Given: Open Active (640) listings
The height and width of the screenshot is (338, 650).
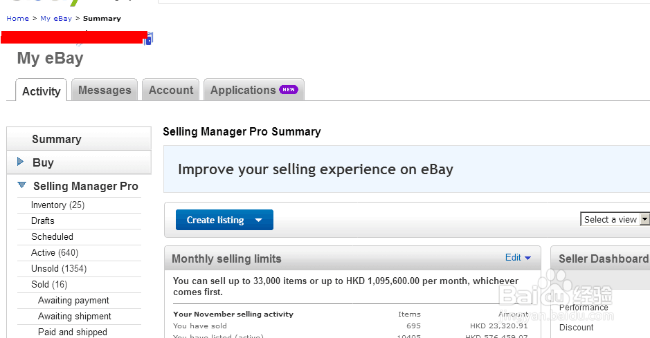Looking at the screenshot, I should click(55, 252).
